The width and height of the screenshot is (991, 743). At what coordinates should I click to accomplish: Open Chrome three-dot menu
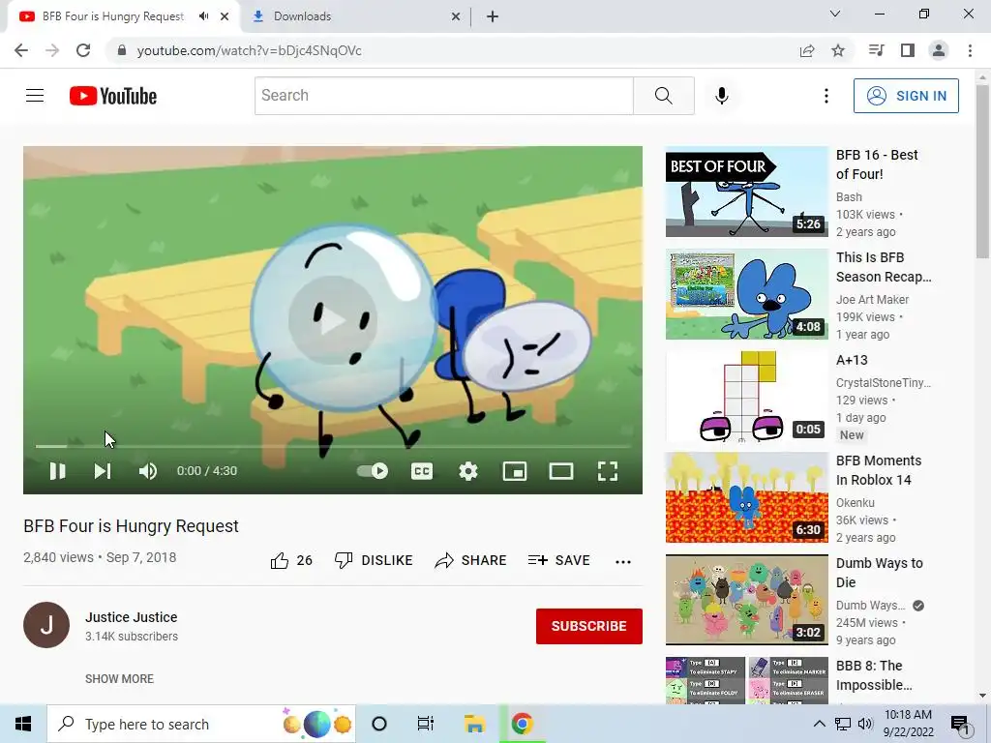point(970,50)
